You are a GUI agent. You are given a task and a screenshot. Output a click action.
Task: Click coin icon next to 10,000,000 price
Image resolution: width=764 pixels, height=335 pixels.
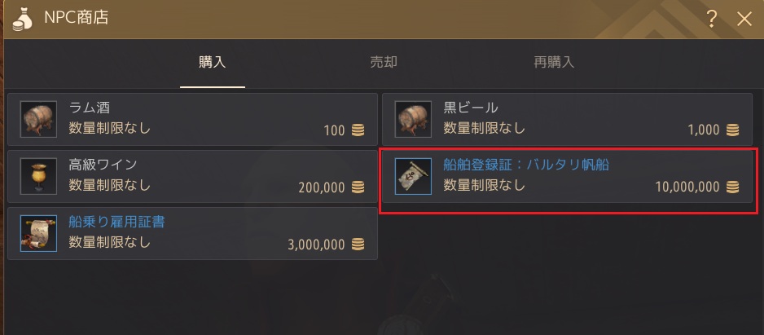[x=733, y=187]
